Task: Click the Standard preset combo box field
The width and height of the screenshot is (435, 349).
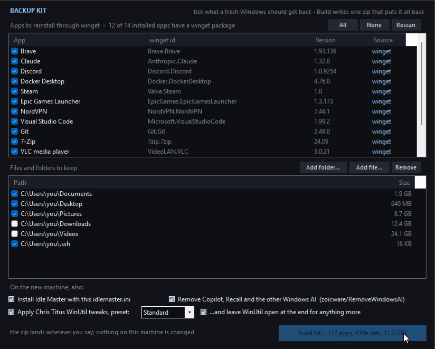Action: [x=168, y=313]
